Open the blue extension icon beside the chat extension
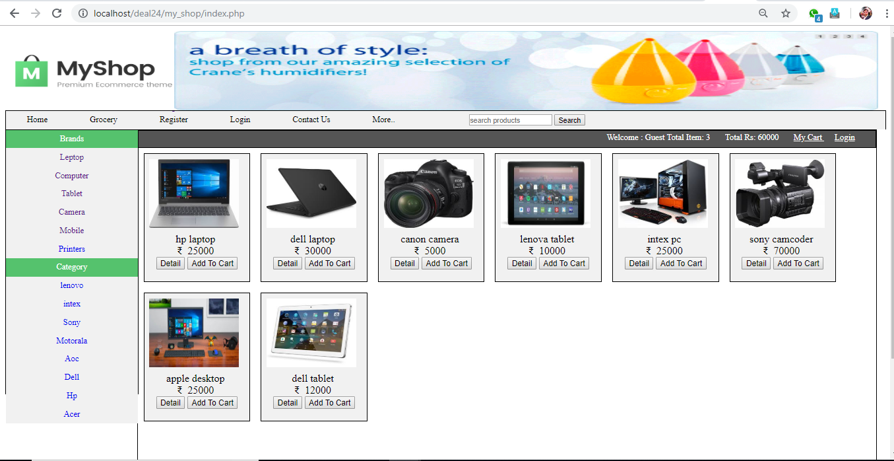The image size is (894, 461). point(835,13)
